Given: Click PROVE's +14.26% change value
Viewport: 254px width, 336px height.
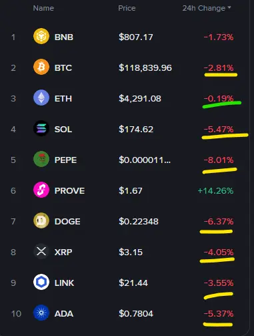Looking at the screenshot, I should pos(215,191).
